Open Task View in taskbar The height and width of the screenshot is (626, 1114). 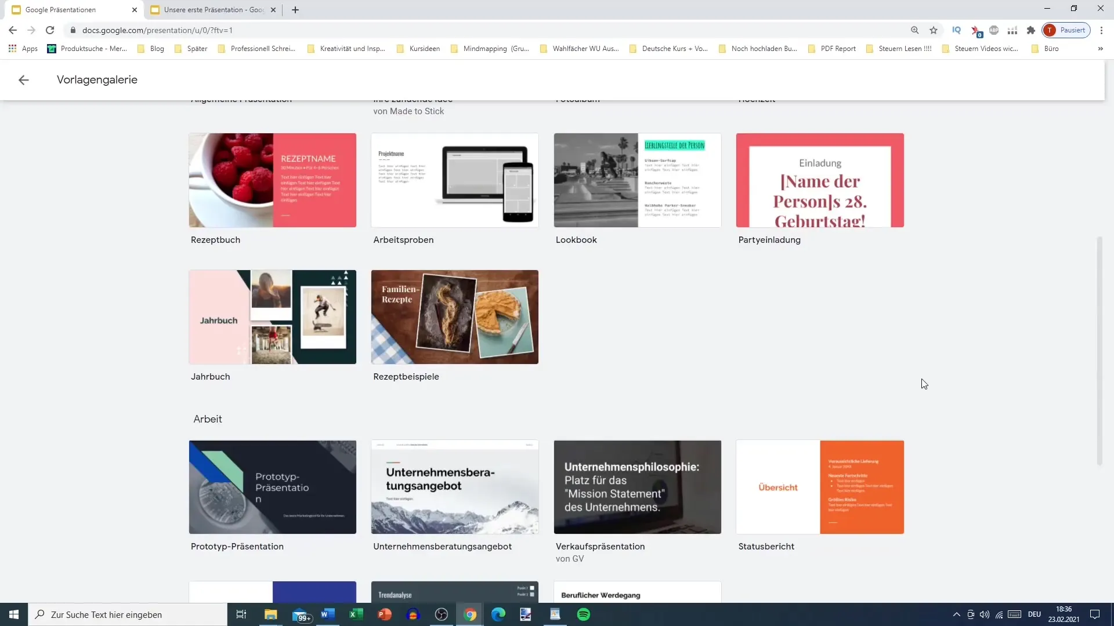point(241,614)
